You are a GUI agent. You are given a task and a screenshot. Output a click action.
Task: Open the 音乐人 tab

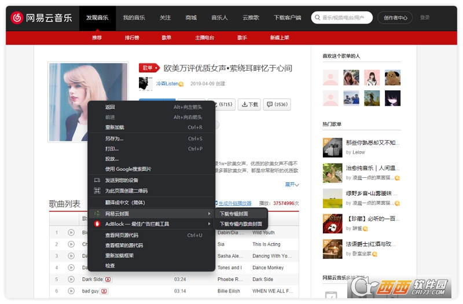coord(219,18)
